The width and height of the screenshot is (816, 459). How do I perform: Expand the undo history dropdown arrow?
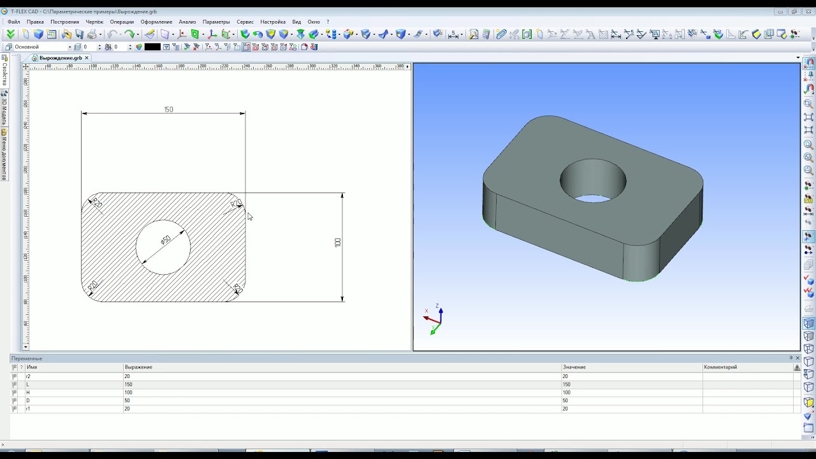120,34
